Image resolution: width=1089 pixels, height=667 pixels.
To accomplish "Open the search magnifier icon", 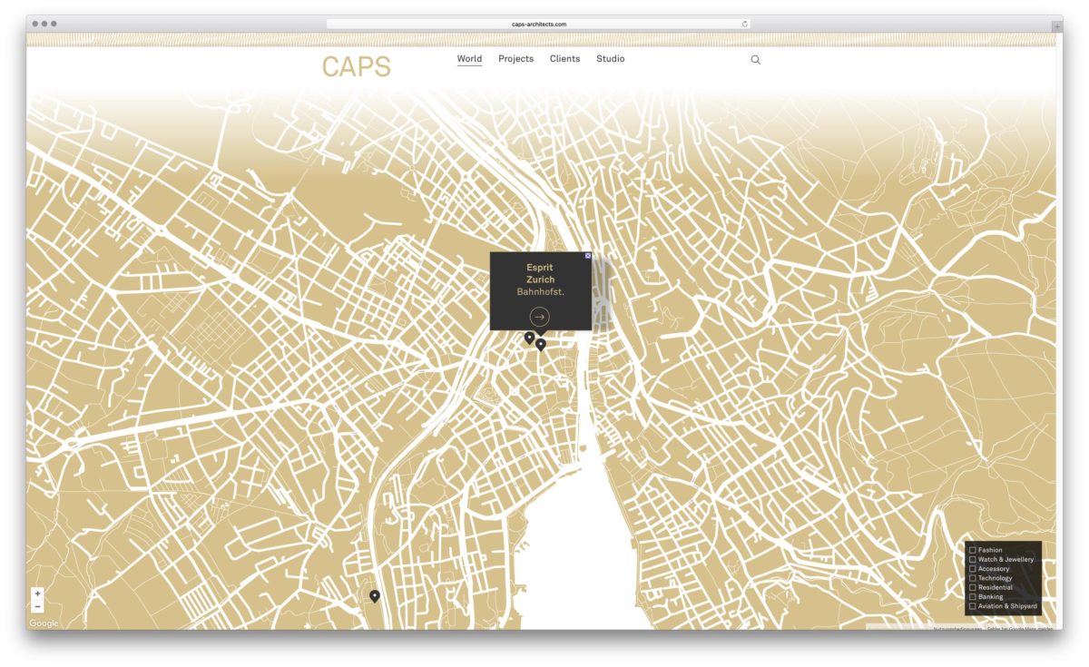I will pos(755,60).
